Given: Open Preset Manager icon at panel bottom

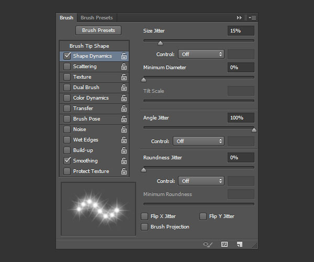Looking at the screenshot, I should point(225,244).
